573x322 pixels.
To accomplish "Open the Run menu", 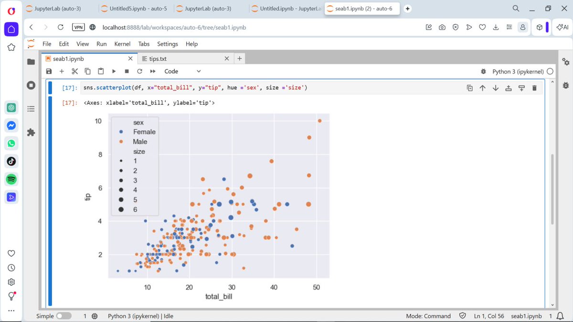I will 102,44.
